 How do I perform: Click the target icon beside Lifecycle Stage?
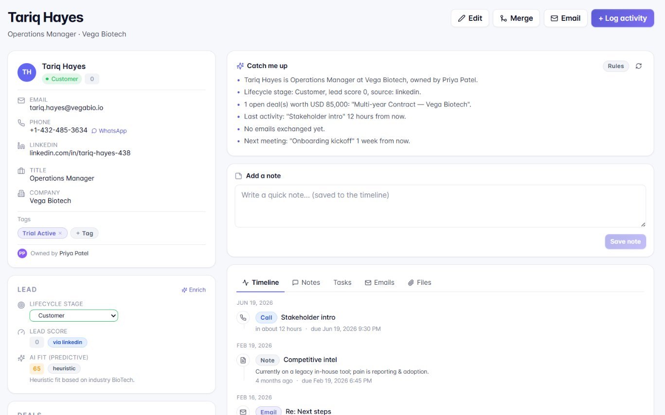tap(21, 305)
